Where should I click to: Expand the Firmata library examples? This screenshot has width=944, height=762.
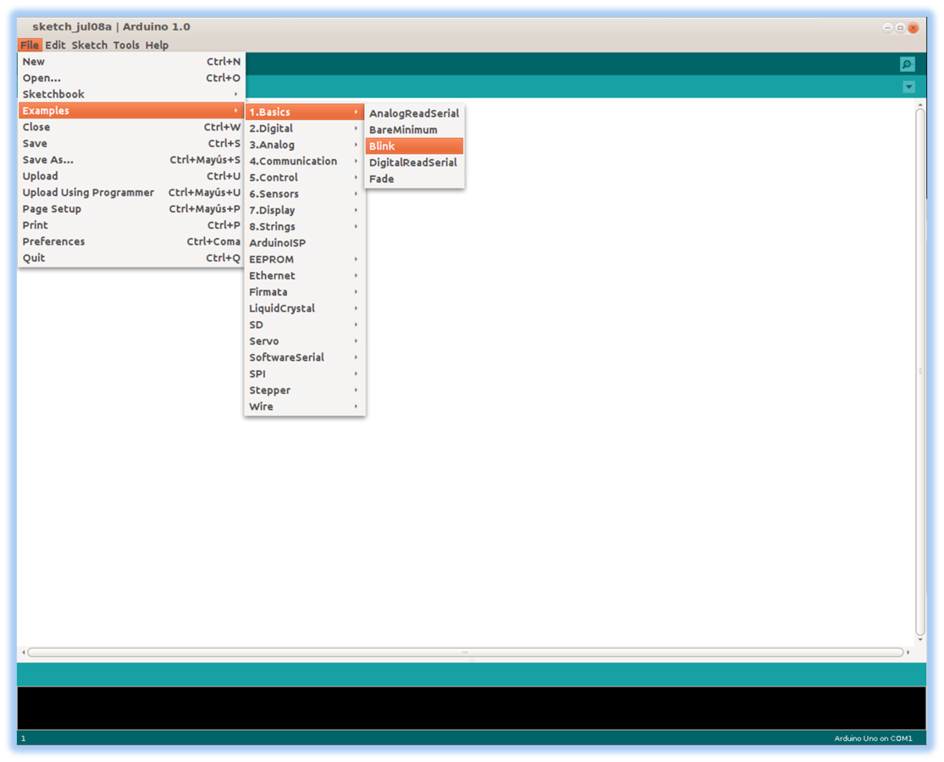[x=305, y=291]
